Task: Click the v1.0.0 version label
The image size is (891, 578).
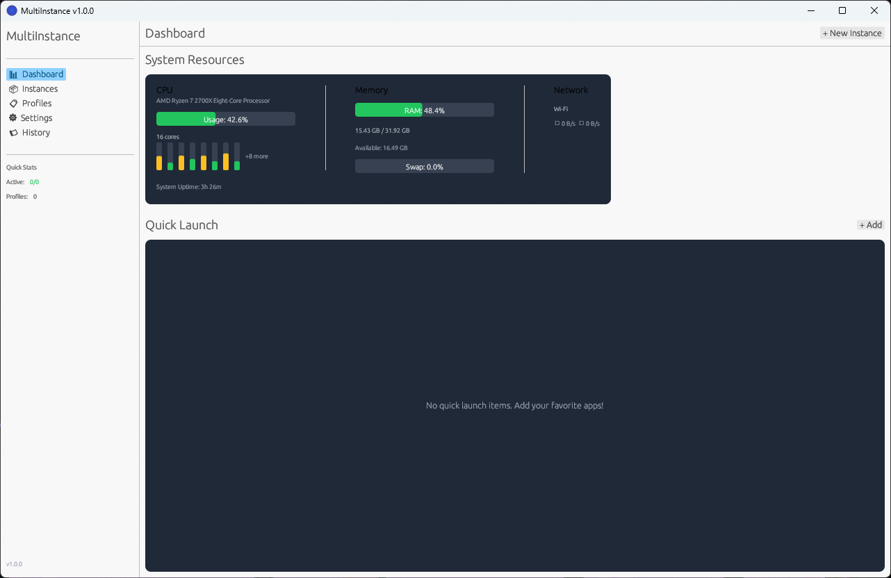Action: (14, 563)
